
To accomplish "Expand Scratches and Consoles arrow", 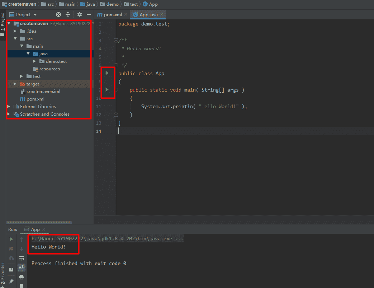I will pyautogui.click(x=9, y=114).
